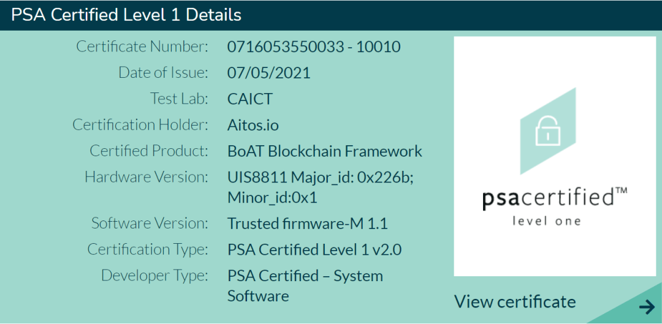The width and height of the screenshot is (662, 324).
Task: Click the PSA Certified Level 1 Details header
Action: point(126,15)
